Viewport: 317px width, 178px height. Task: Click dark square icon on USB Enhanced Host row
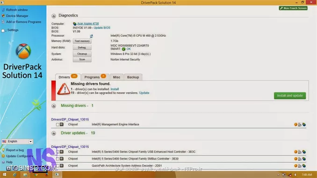(62, 152)
